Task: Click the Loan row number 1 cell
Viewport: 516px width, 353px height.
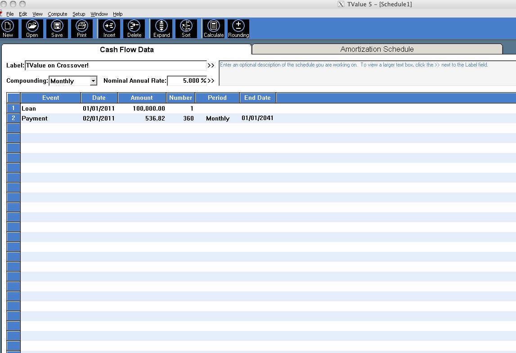Action: pyautogui.click(x=181, y=108)
